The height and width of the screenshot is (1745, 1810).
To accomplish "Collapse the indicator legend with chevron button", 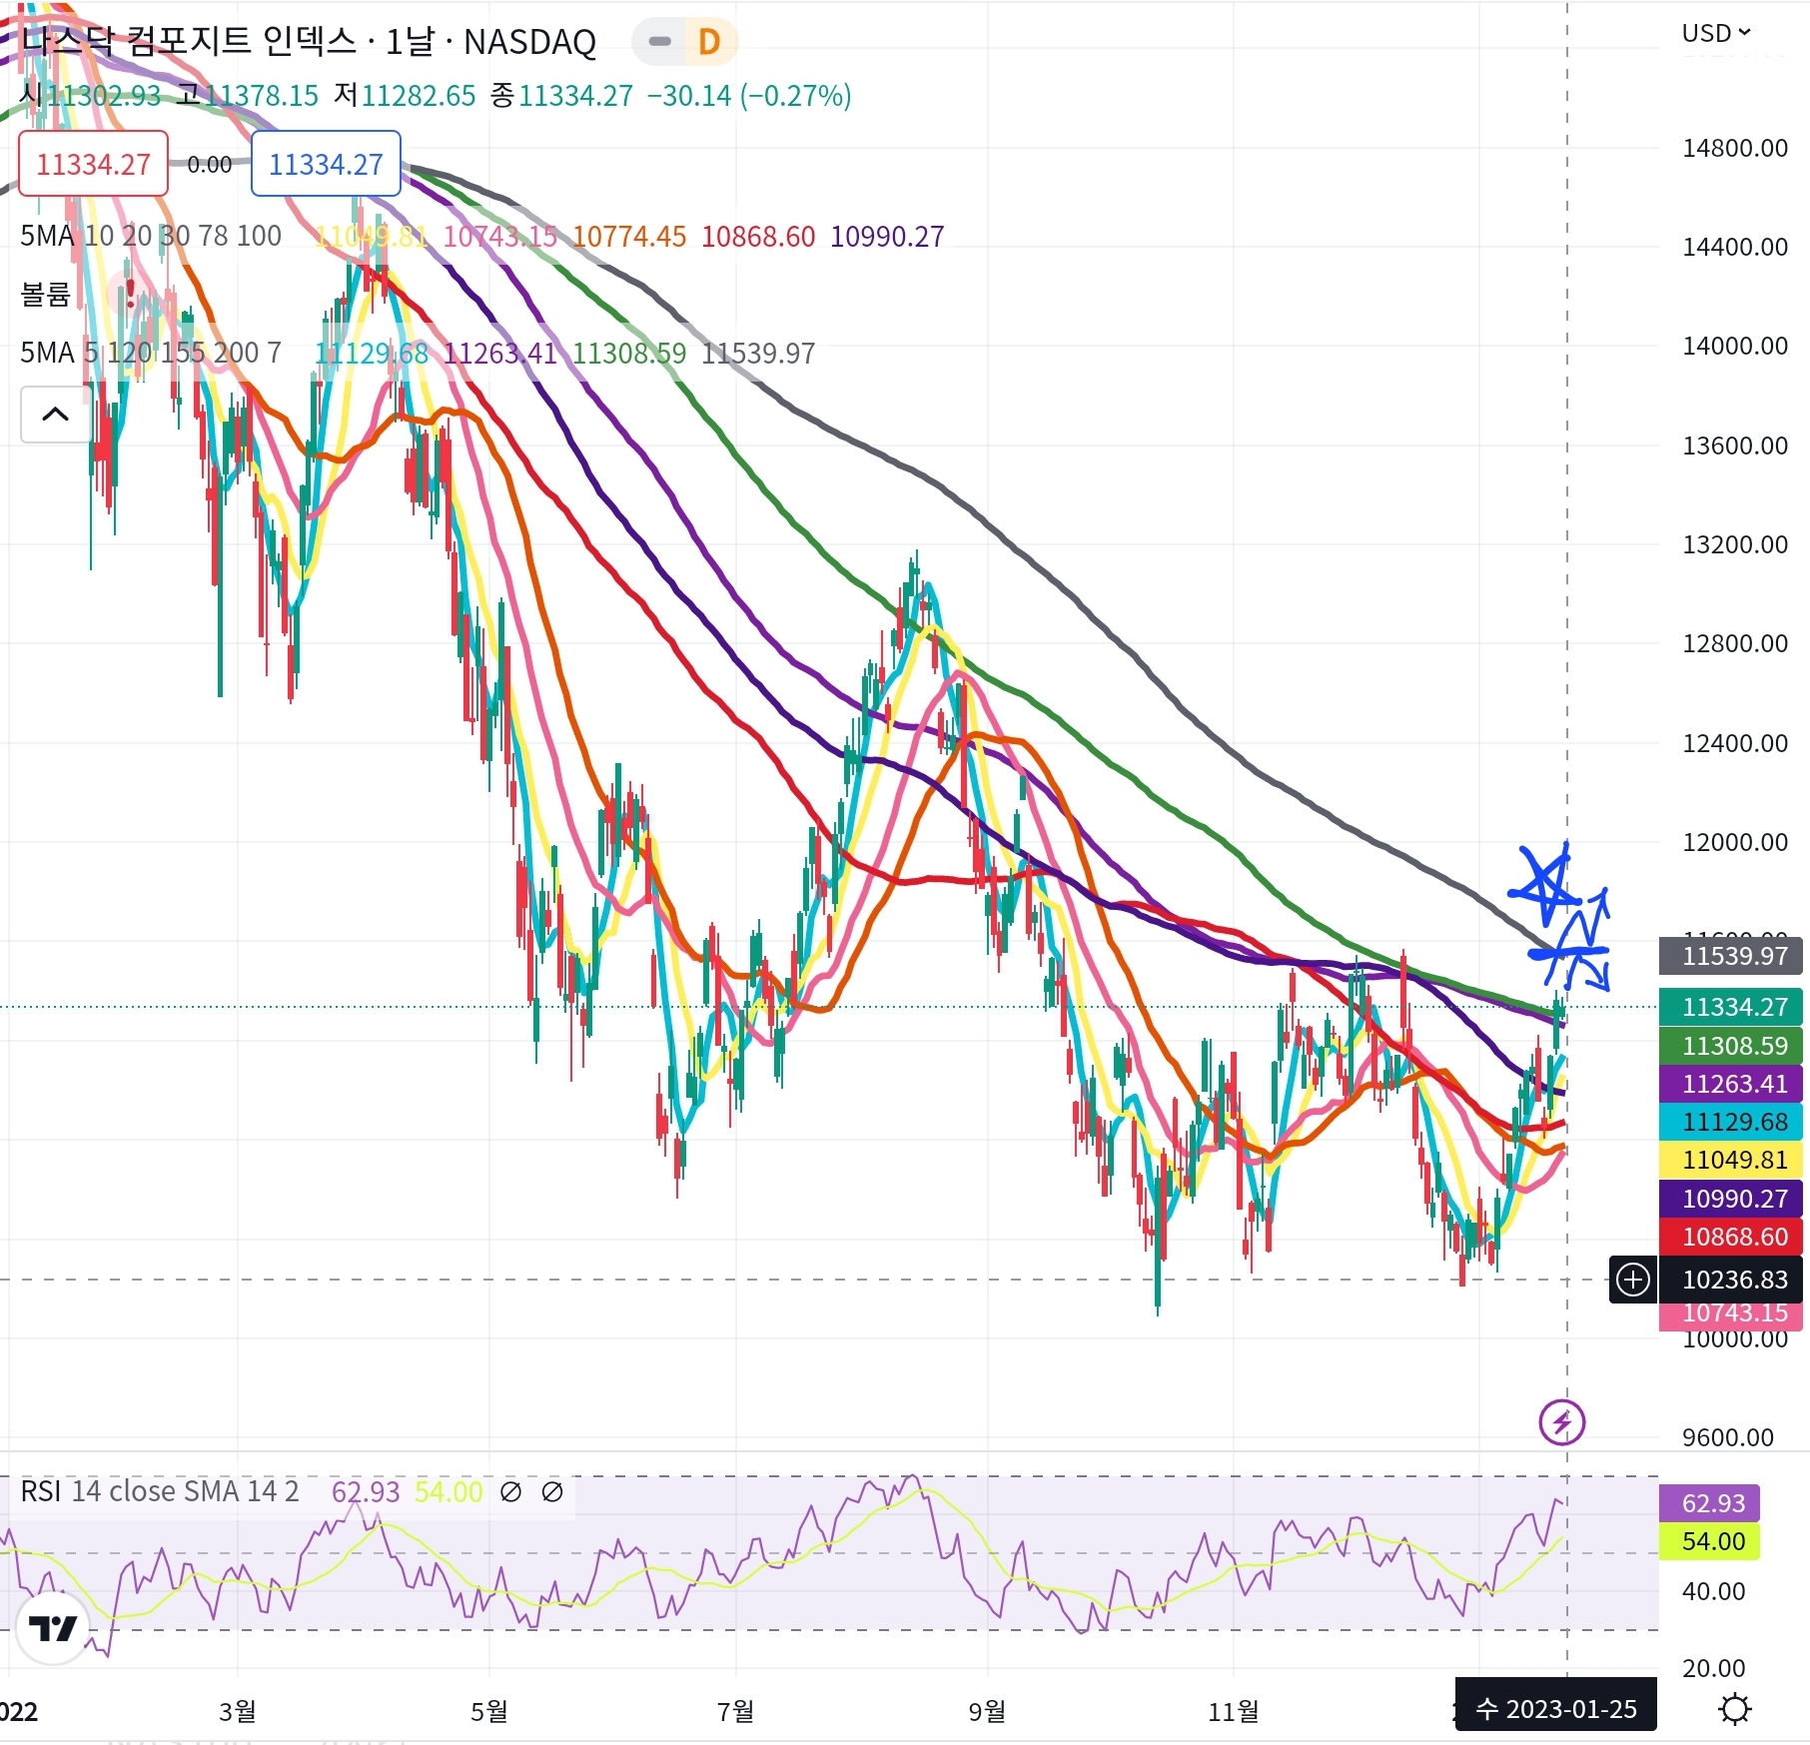I will click(x=56, y=414).
